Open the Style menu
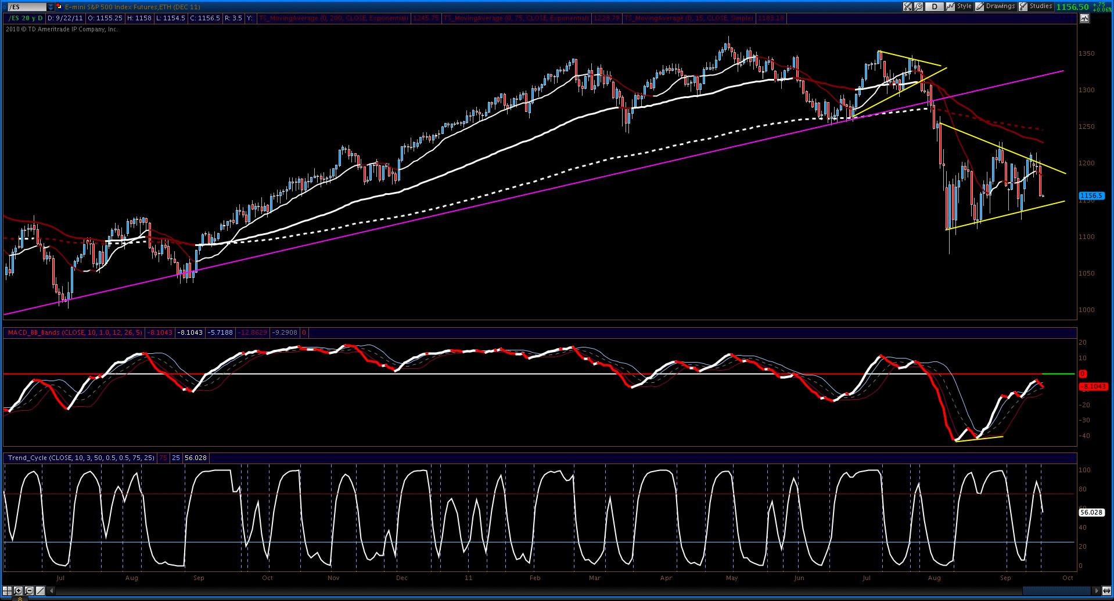Image resolution: width=1114 pixels, height=601 pixels. coord(960,7)
